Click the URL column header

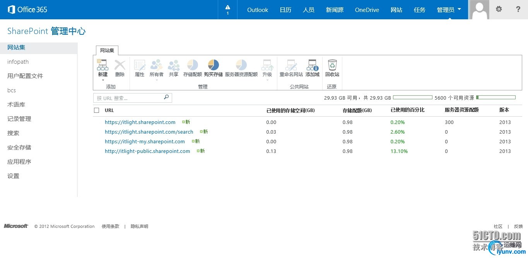109,110
